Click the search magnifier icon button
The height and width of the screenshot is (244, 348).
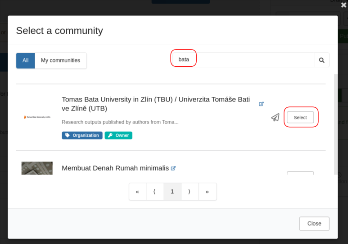click(321, 60)
